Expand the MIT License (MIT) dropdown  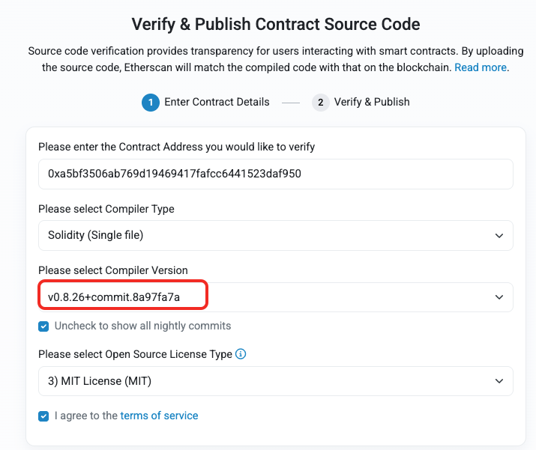(x=276, y=381)
